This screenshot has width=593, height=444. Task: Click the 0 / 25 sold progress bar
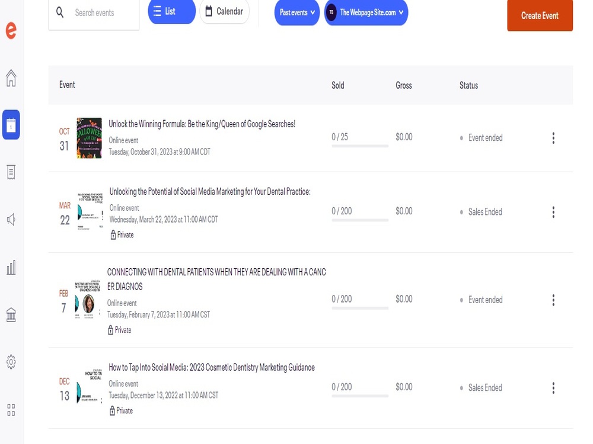[360, 146]
